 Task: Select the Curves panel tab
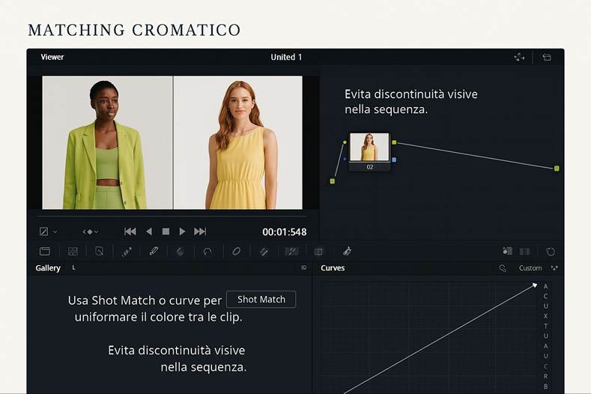click(x=333, y=268)
